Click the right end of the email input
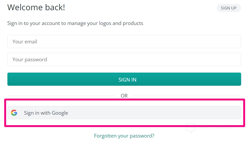Screen dimensions: 248x147 coord(235,42)
